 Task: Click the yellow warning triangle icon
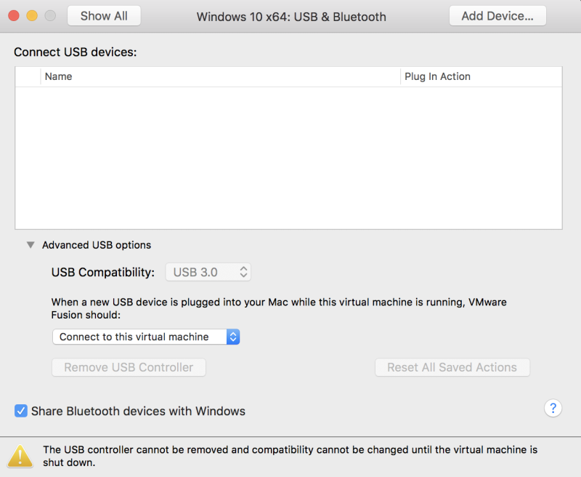pos(20,455)
